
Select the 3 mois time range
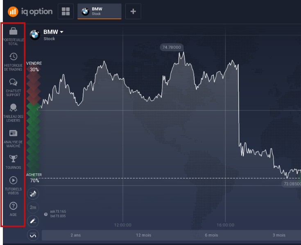(x=279, y=235)
